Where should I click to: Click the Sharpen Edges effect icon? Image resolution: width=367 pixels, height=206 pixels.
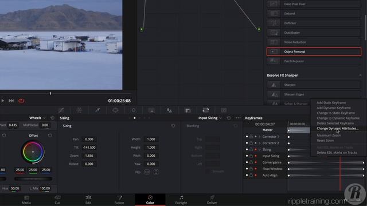pos(274,94)
